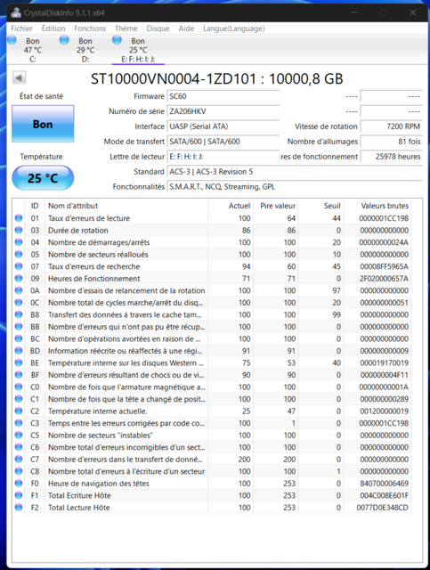Viewport: 430px width, 570px height.
Task: Click the 25 °C temperature button
Action: pyautogui.click(x=43, y=178)
